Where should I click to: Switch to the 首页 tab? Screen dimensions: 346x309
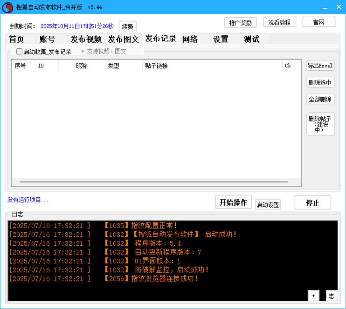tap(21, 39)
